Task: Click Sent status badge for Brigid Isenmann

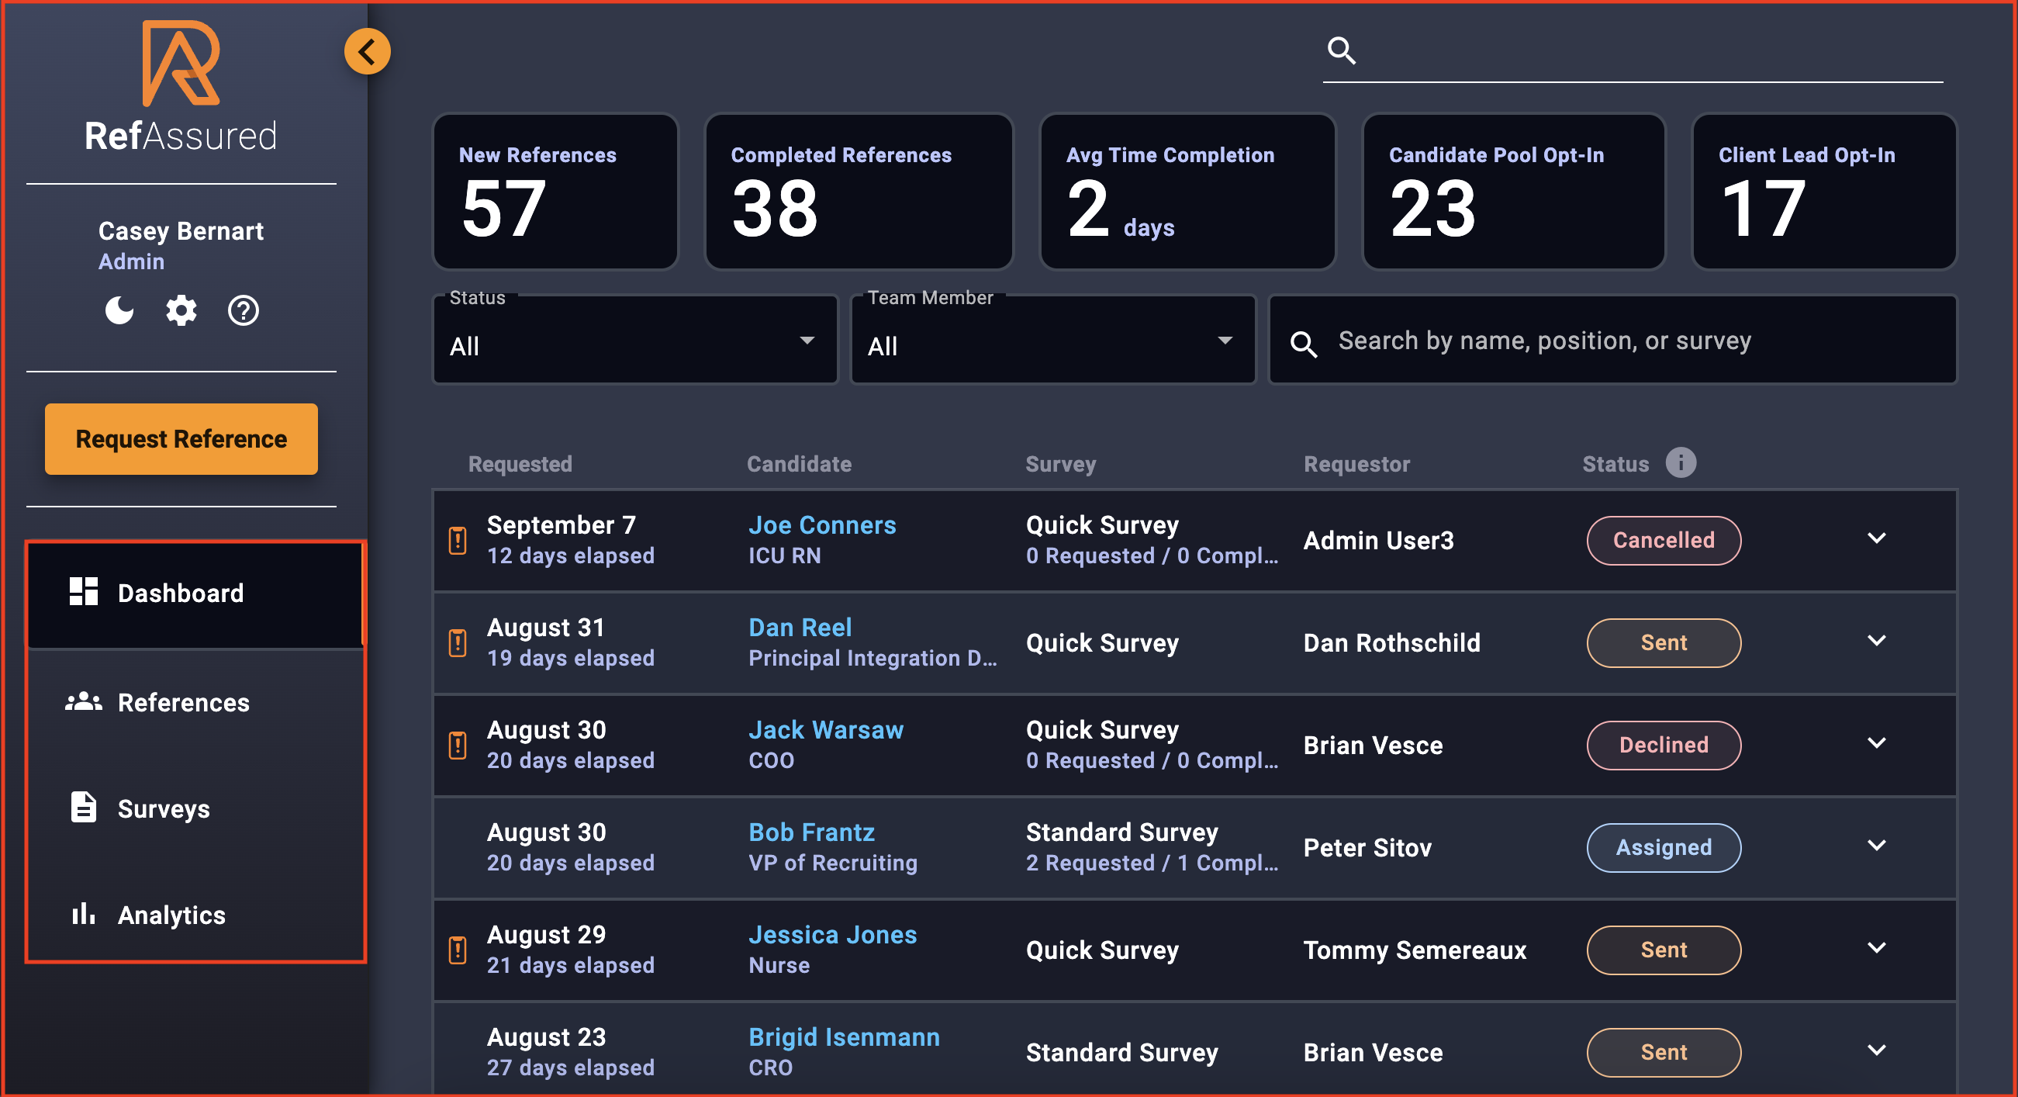Action: [1664, 1052]
